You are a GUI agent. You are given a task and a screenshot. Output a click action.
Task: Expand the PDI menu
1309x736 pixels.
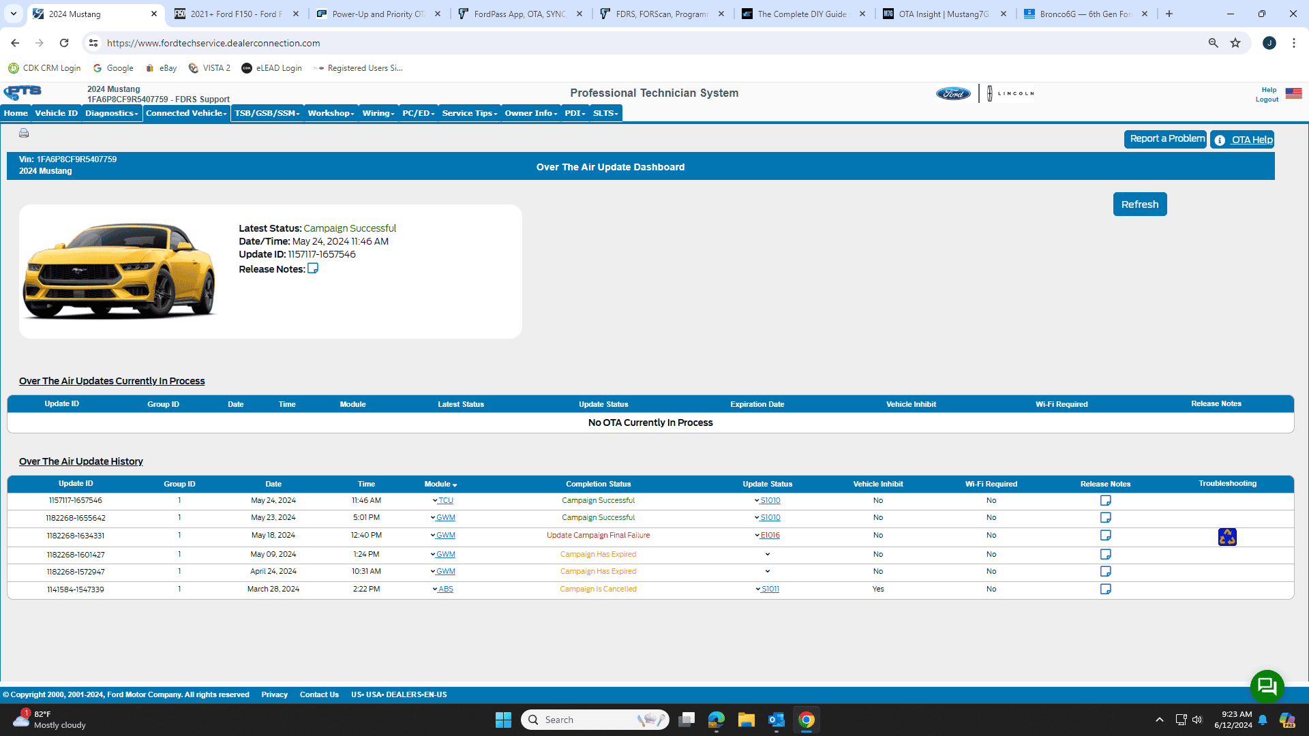tap(575, 113)
